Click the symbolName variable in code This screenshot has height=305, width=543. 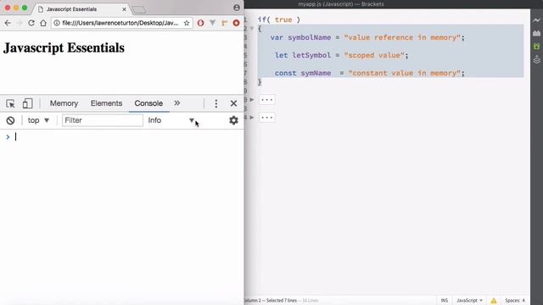tap(309, 37)
